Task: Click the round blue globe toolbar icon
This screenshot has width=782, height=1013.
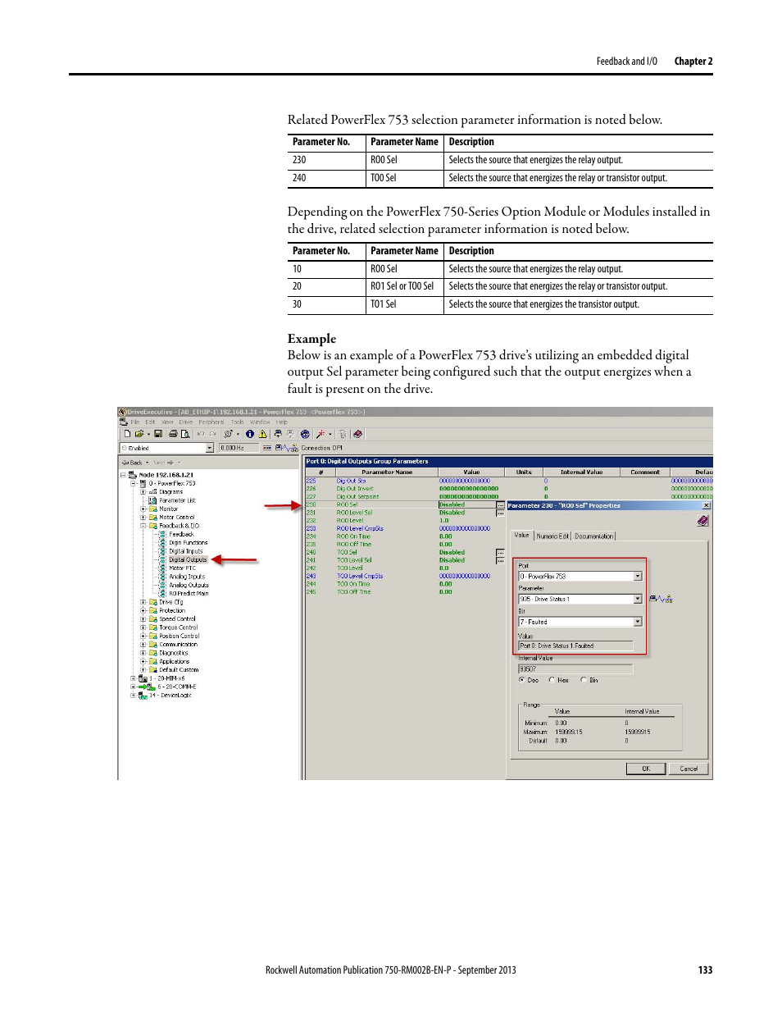Action: (x=305, y=434)
